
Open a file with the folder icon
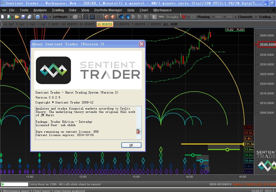(17, 17)
